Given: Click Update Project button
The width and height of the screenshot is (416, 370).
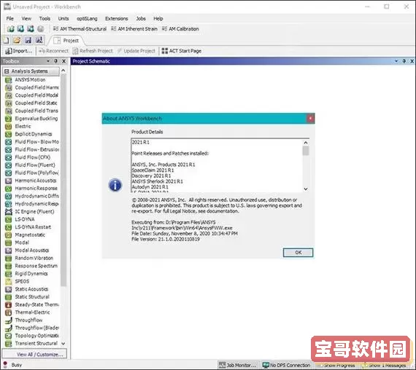Looking at the screenshot, I should coord(136,51).
